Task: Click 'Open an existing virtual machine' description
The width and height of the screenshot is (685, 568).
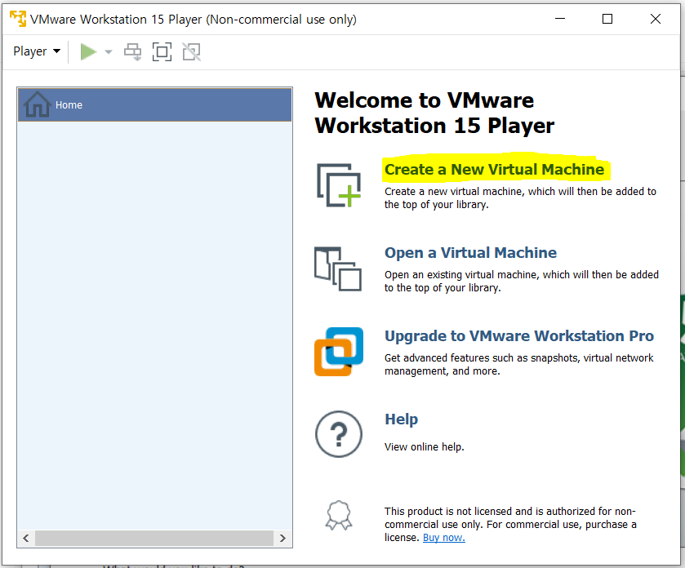Action: pyautogui.click(x=522, y=282)
